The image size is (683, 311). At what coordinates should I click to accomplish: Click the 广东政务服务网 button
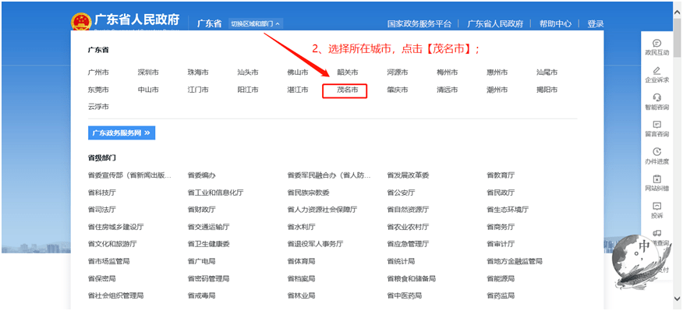click(122, 133)
